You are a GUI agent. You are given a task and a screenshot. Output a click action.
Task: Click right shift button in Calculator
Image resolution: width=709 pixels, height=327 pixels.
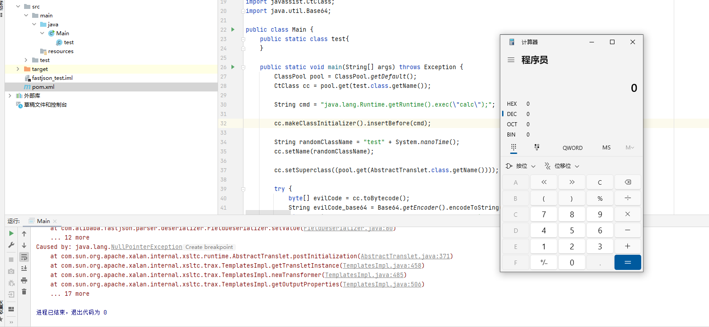(x=572, y=182)
